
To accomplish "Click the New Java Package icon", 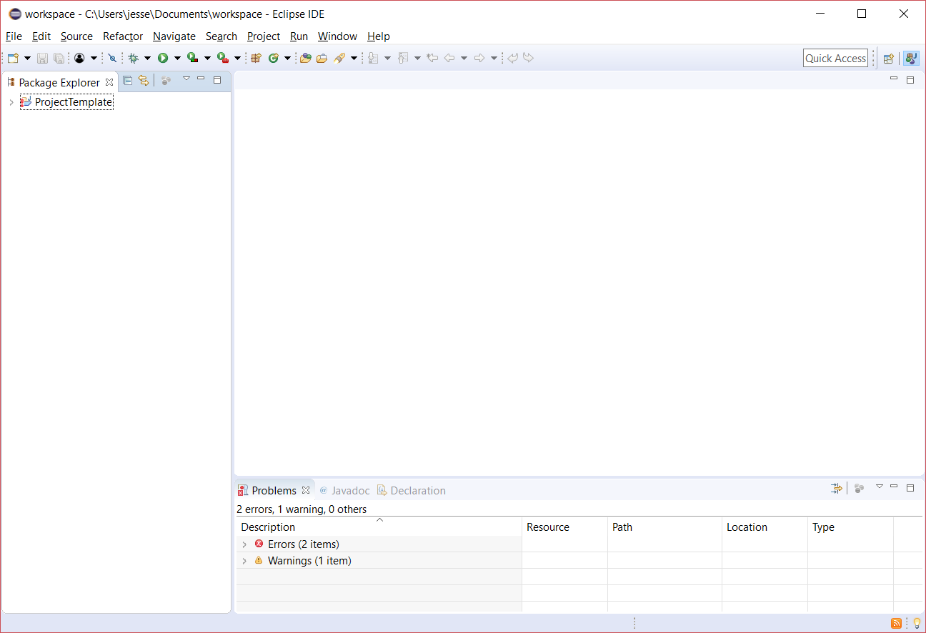I will click(255, 58).
